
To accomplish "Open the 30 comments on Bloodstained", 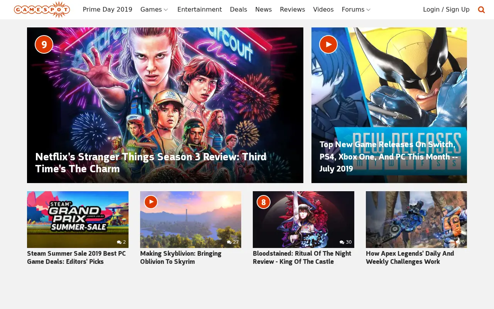I will pyautogui.click(x=345, y=242).
